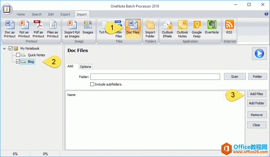Open Google Keep import
This screenshot has height=157, width=270.
coord(196,29)
